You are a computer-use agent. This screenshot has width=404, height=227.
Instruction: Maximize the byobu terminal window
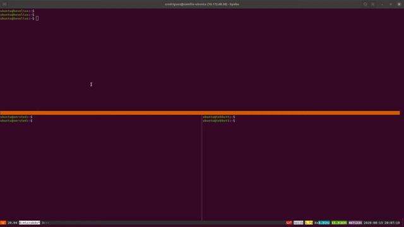(x=391, y=4)
